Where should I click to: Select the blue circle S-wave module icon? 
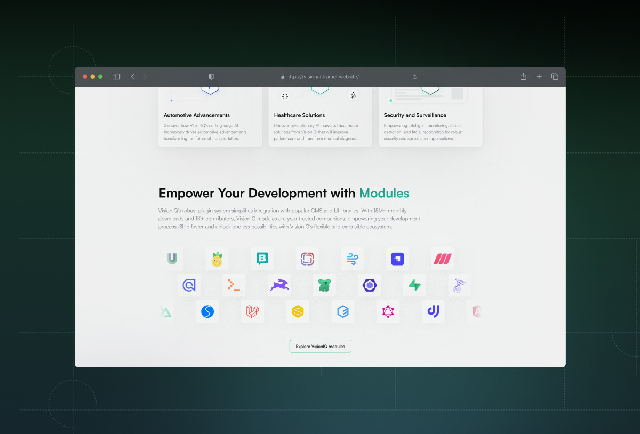[207, 311]
